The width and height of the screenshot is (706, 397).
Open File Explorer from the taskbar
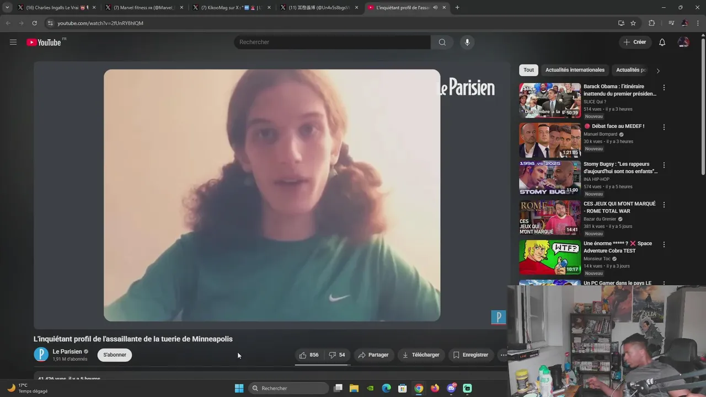(354, 388)
